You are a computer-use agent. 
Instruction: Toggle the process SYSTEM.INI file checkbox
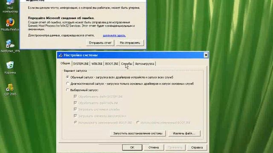pos(75,96)
